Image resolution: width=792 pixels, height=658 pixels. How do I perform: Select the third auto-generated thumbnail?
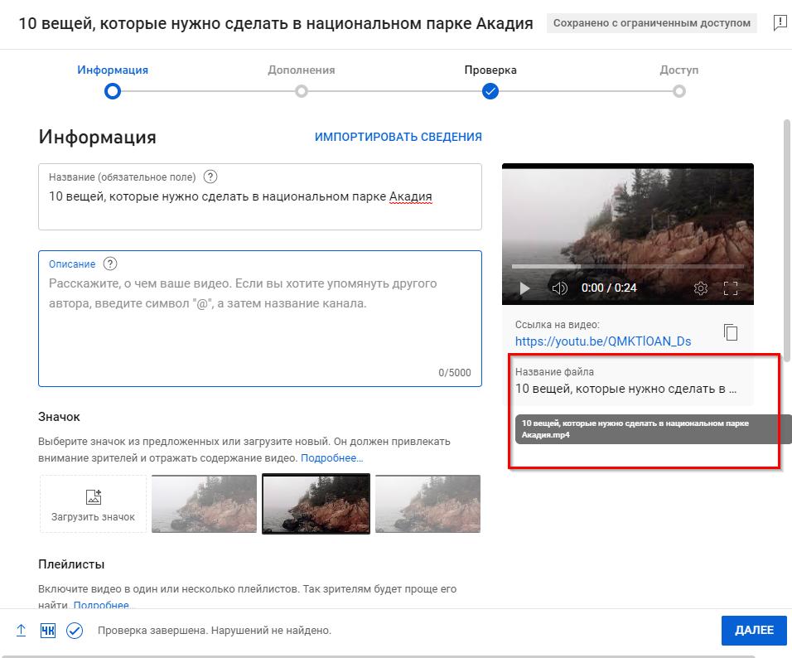(x=427, y=504)
